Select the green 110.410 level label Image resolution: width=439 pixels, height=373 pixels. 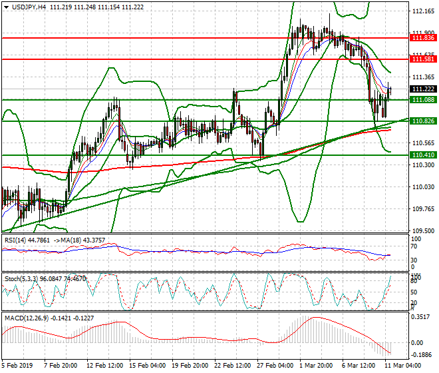point(423,155)
